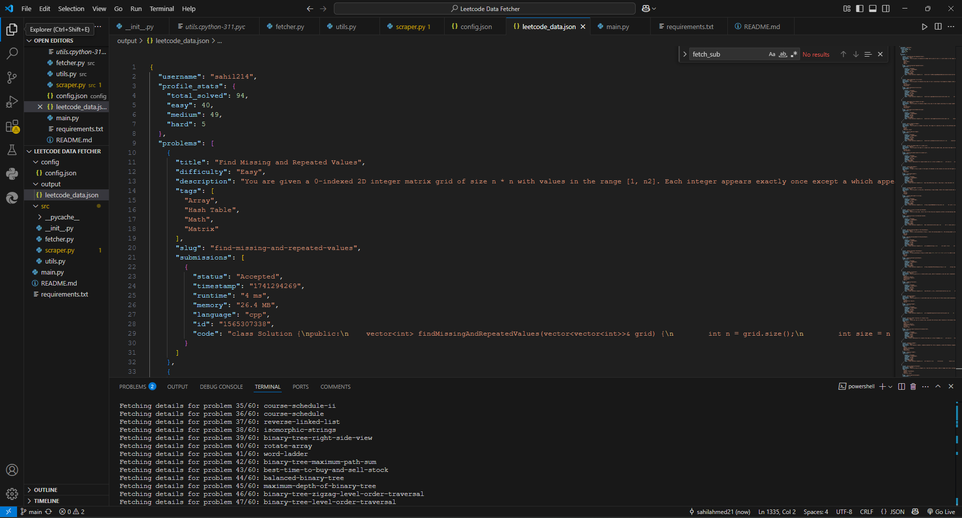Open the Run and Debug view
This screenshot has width=962, height=518.
click(x=12, y=102)
